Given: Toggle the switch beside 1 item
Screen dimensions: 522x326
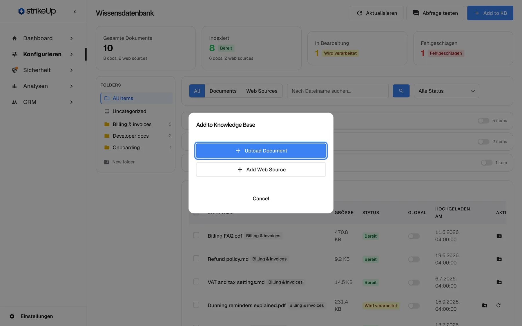Looking at the screenshot, I should [x=487, y=163].
